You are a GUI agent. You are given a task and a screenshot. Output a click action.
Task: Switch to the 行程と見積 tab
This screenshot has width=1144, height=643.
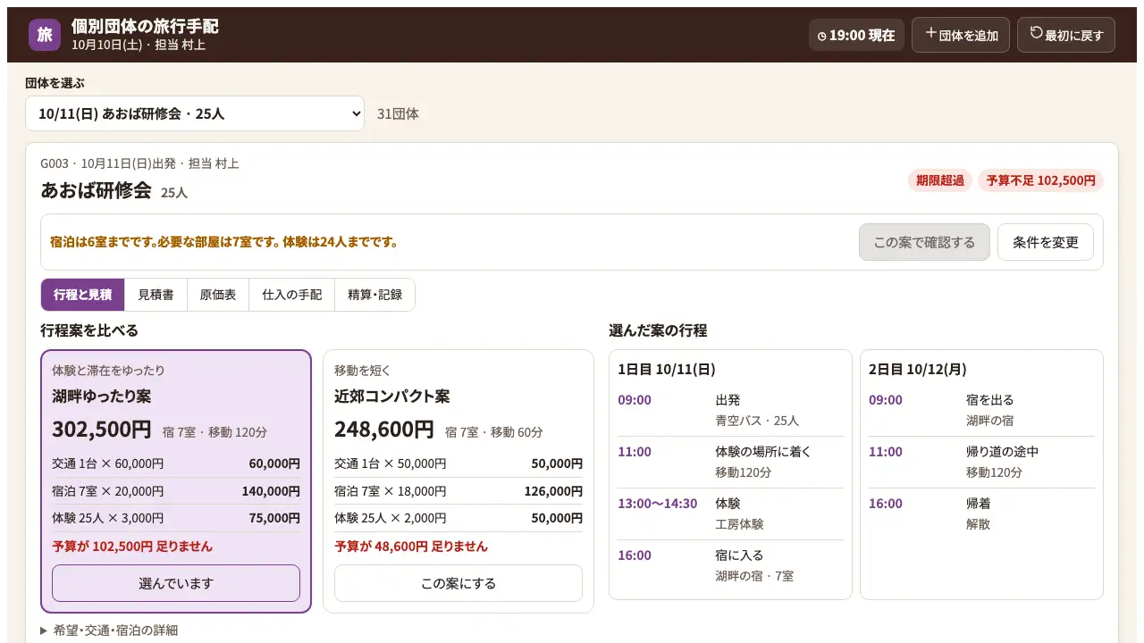click(x=82, y=295)
